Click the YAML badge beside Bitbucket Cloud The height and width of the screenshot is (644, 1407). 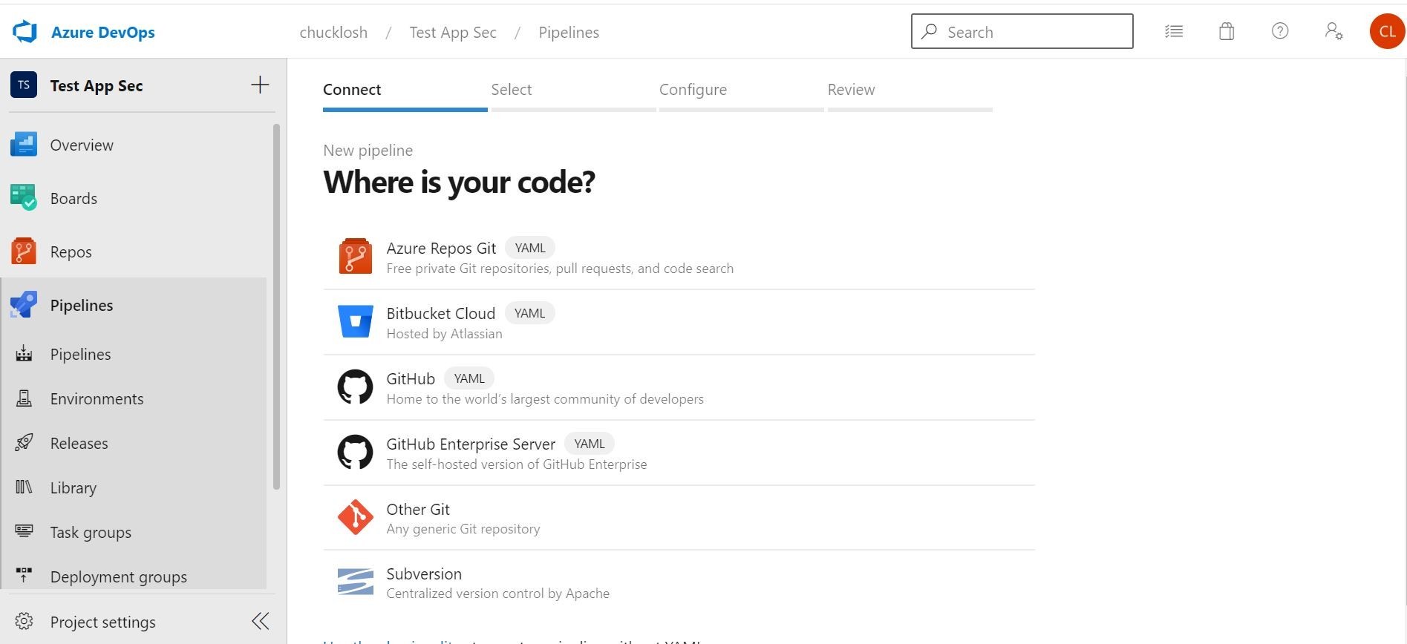tap(530, 313)
